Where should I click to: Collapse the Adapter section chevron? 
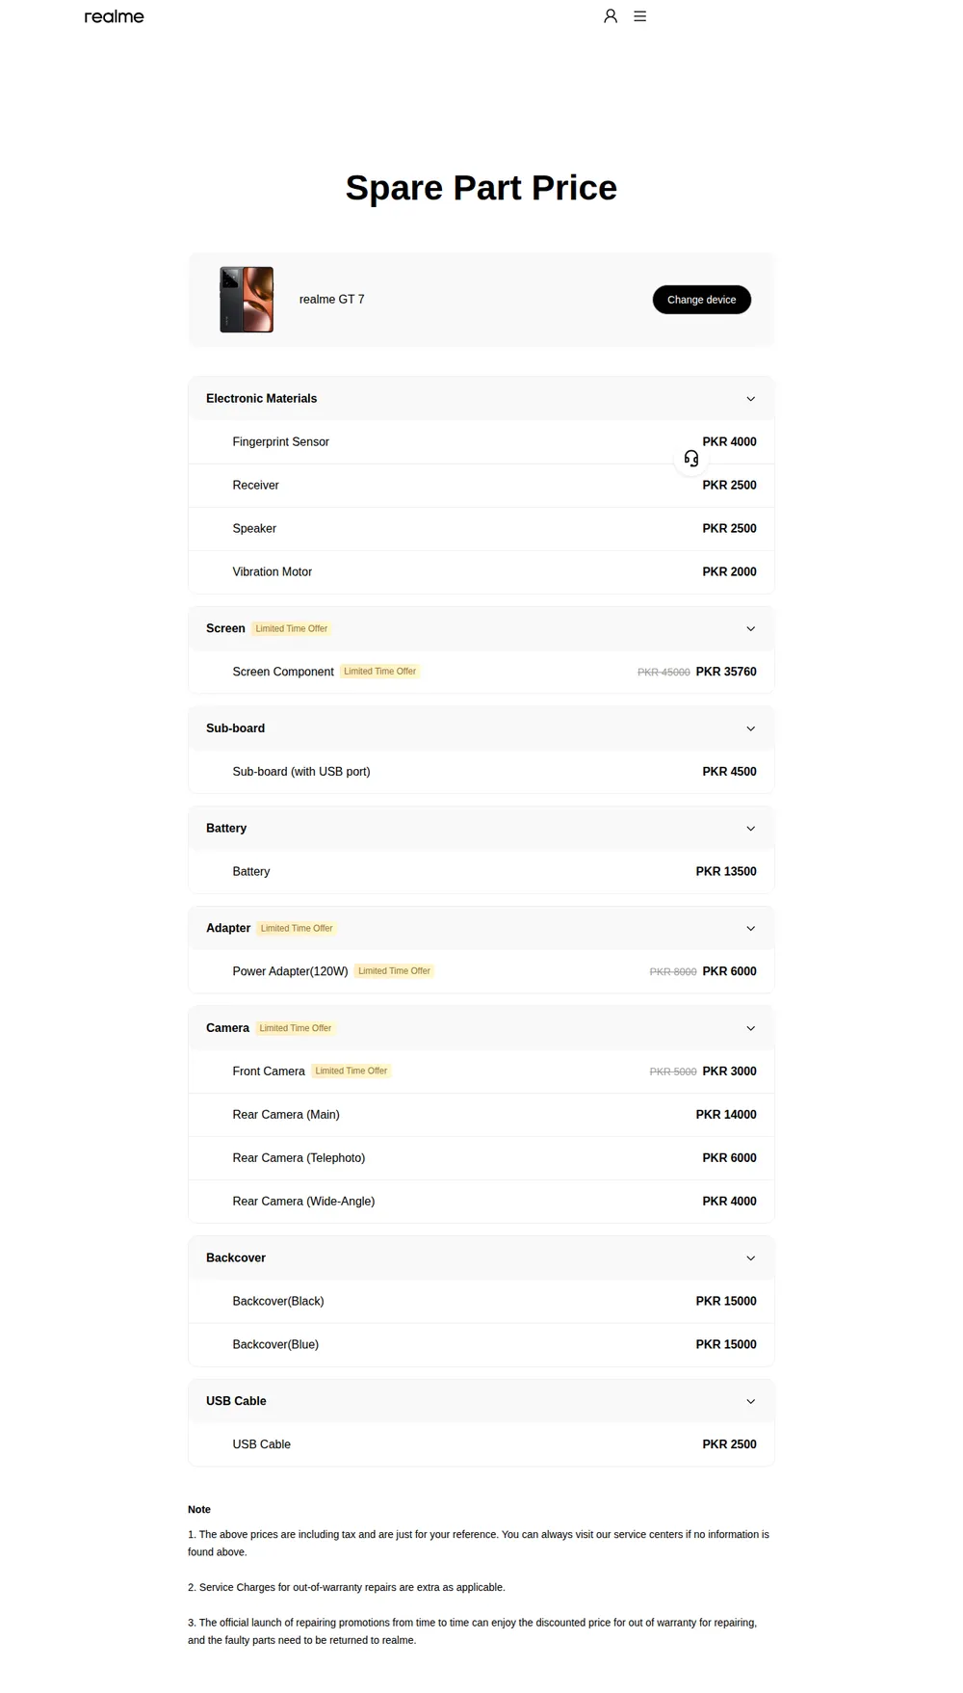coord(751,929)
